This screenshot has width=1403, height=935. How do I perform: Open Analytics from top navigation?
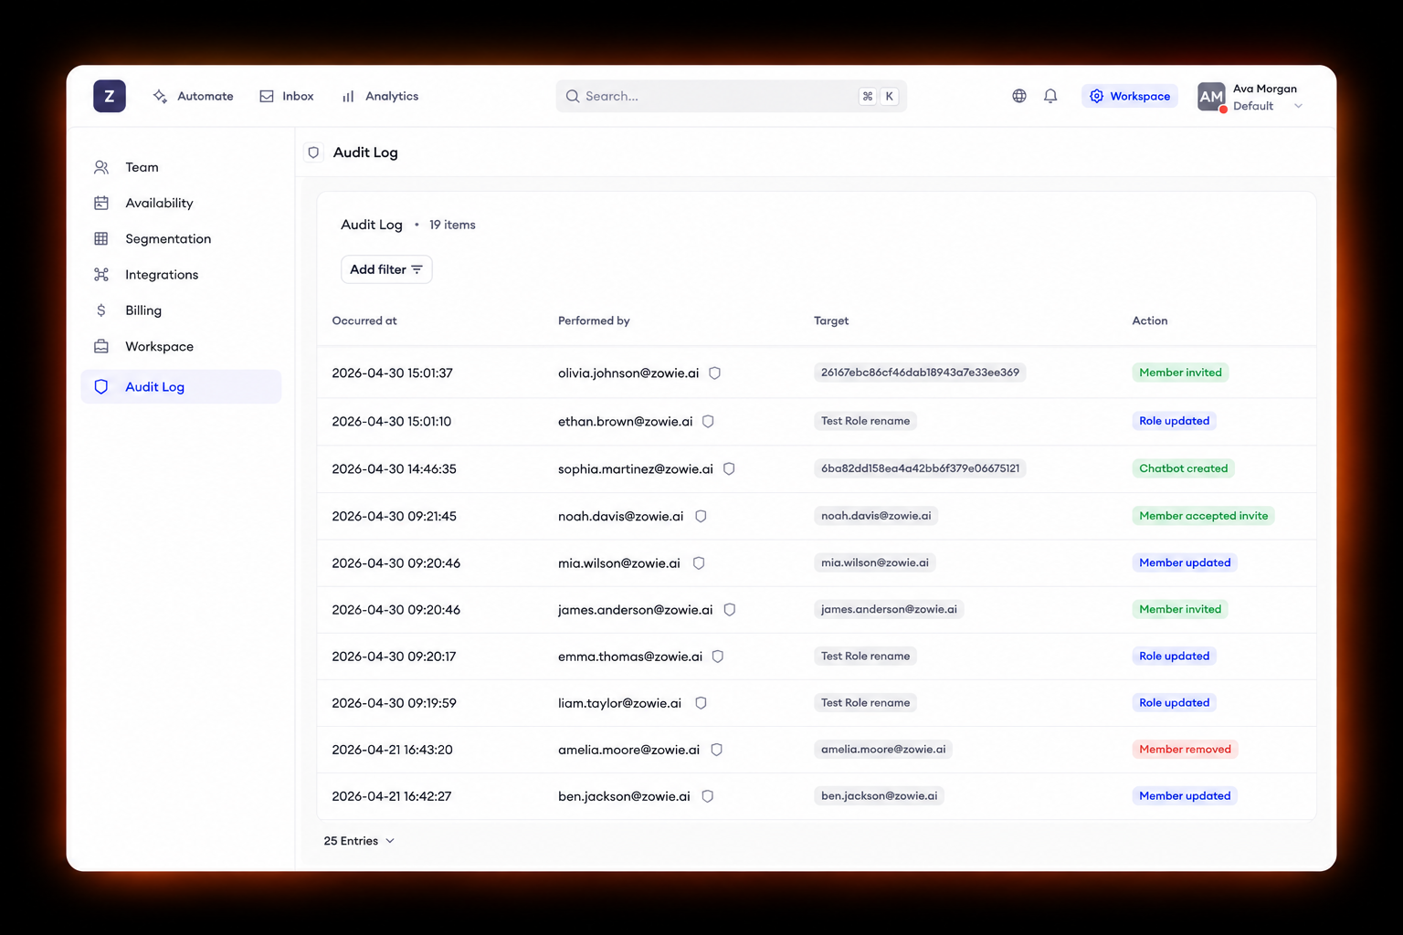click(x=380, y=96)
